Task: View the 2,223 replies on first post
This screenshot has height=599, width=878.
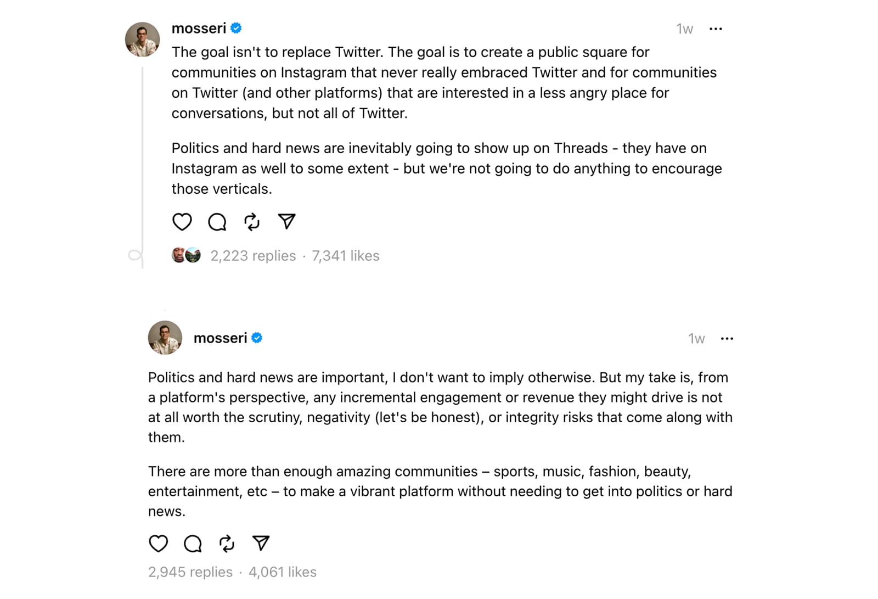Action: coord(253,256)
